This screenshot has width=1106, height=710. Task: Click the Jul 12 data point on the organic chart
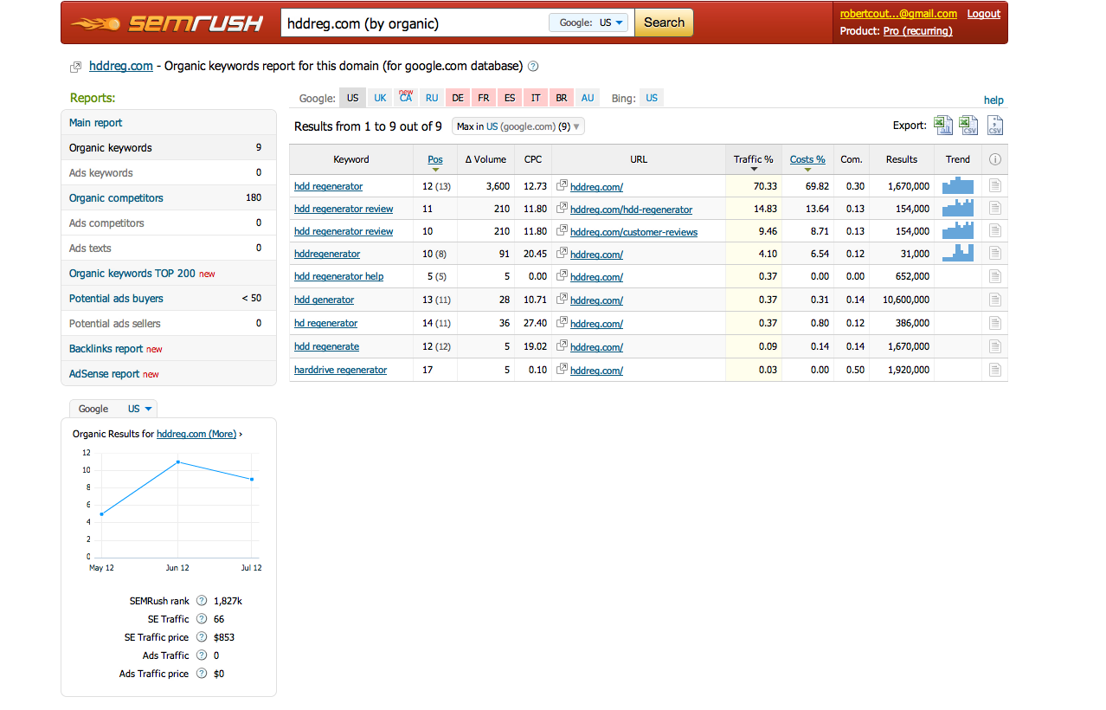click(x=252, y=479)
